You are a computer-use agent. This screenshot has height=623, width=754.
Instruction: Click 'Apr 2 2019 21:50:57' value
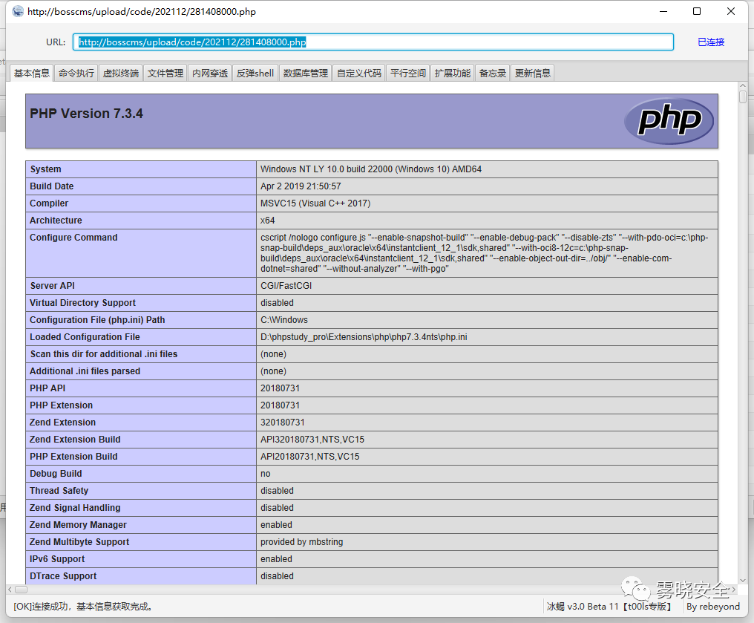[x=301, y=186]
